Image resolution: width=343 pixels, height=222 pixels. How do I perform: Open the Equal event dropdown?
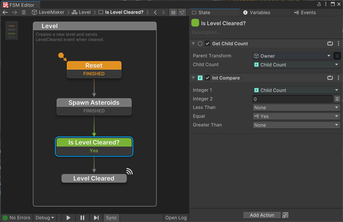pos(296,116)
